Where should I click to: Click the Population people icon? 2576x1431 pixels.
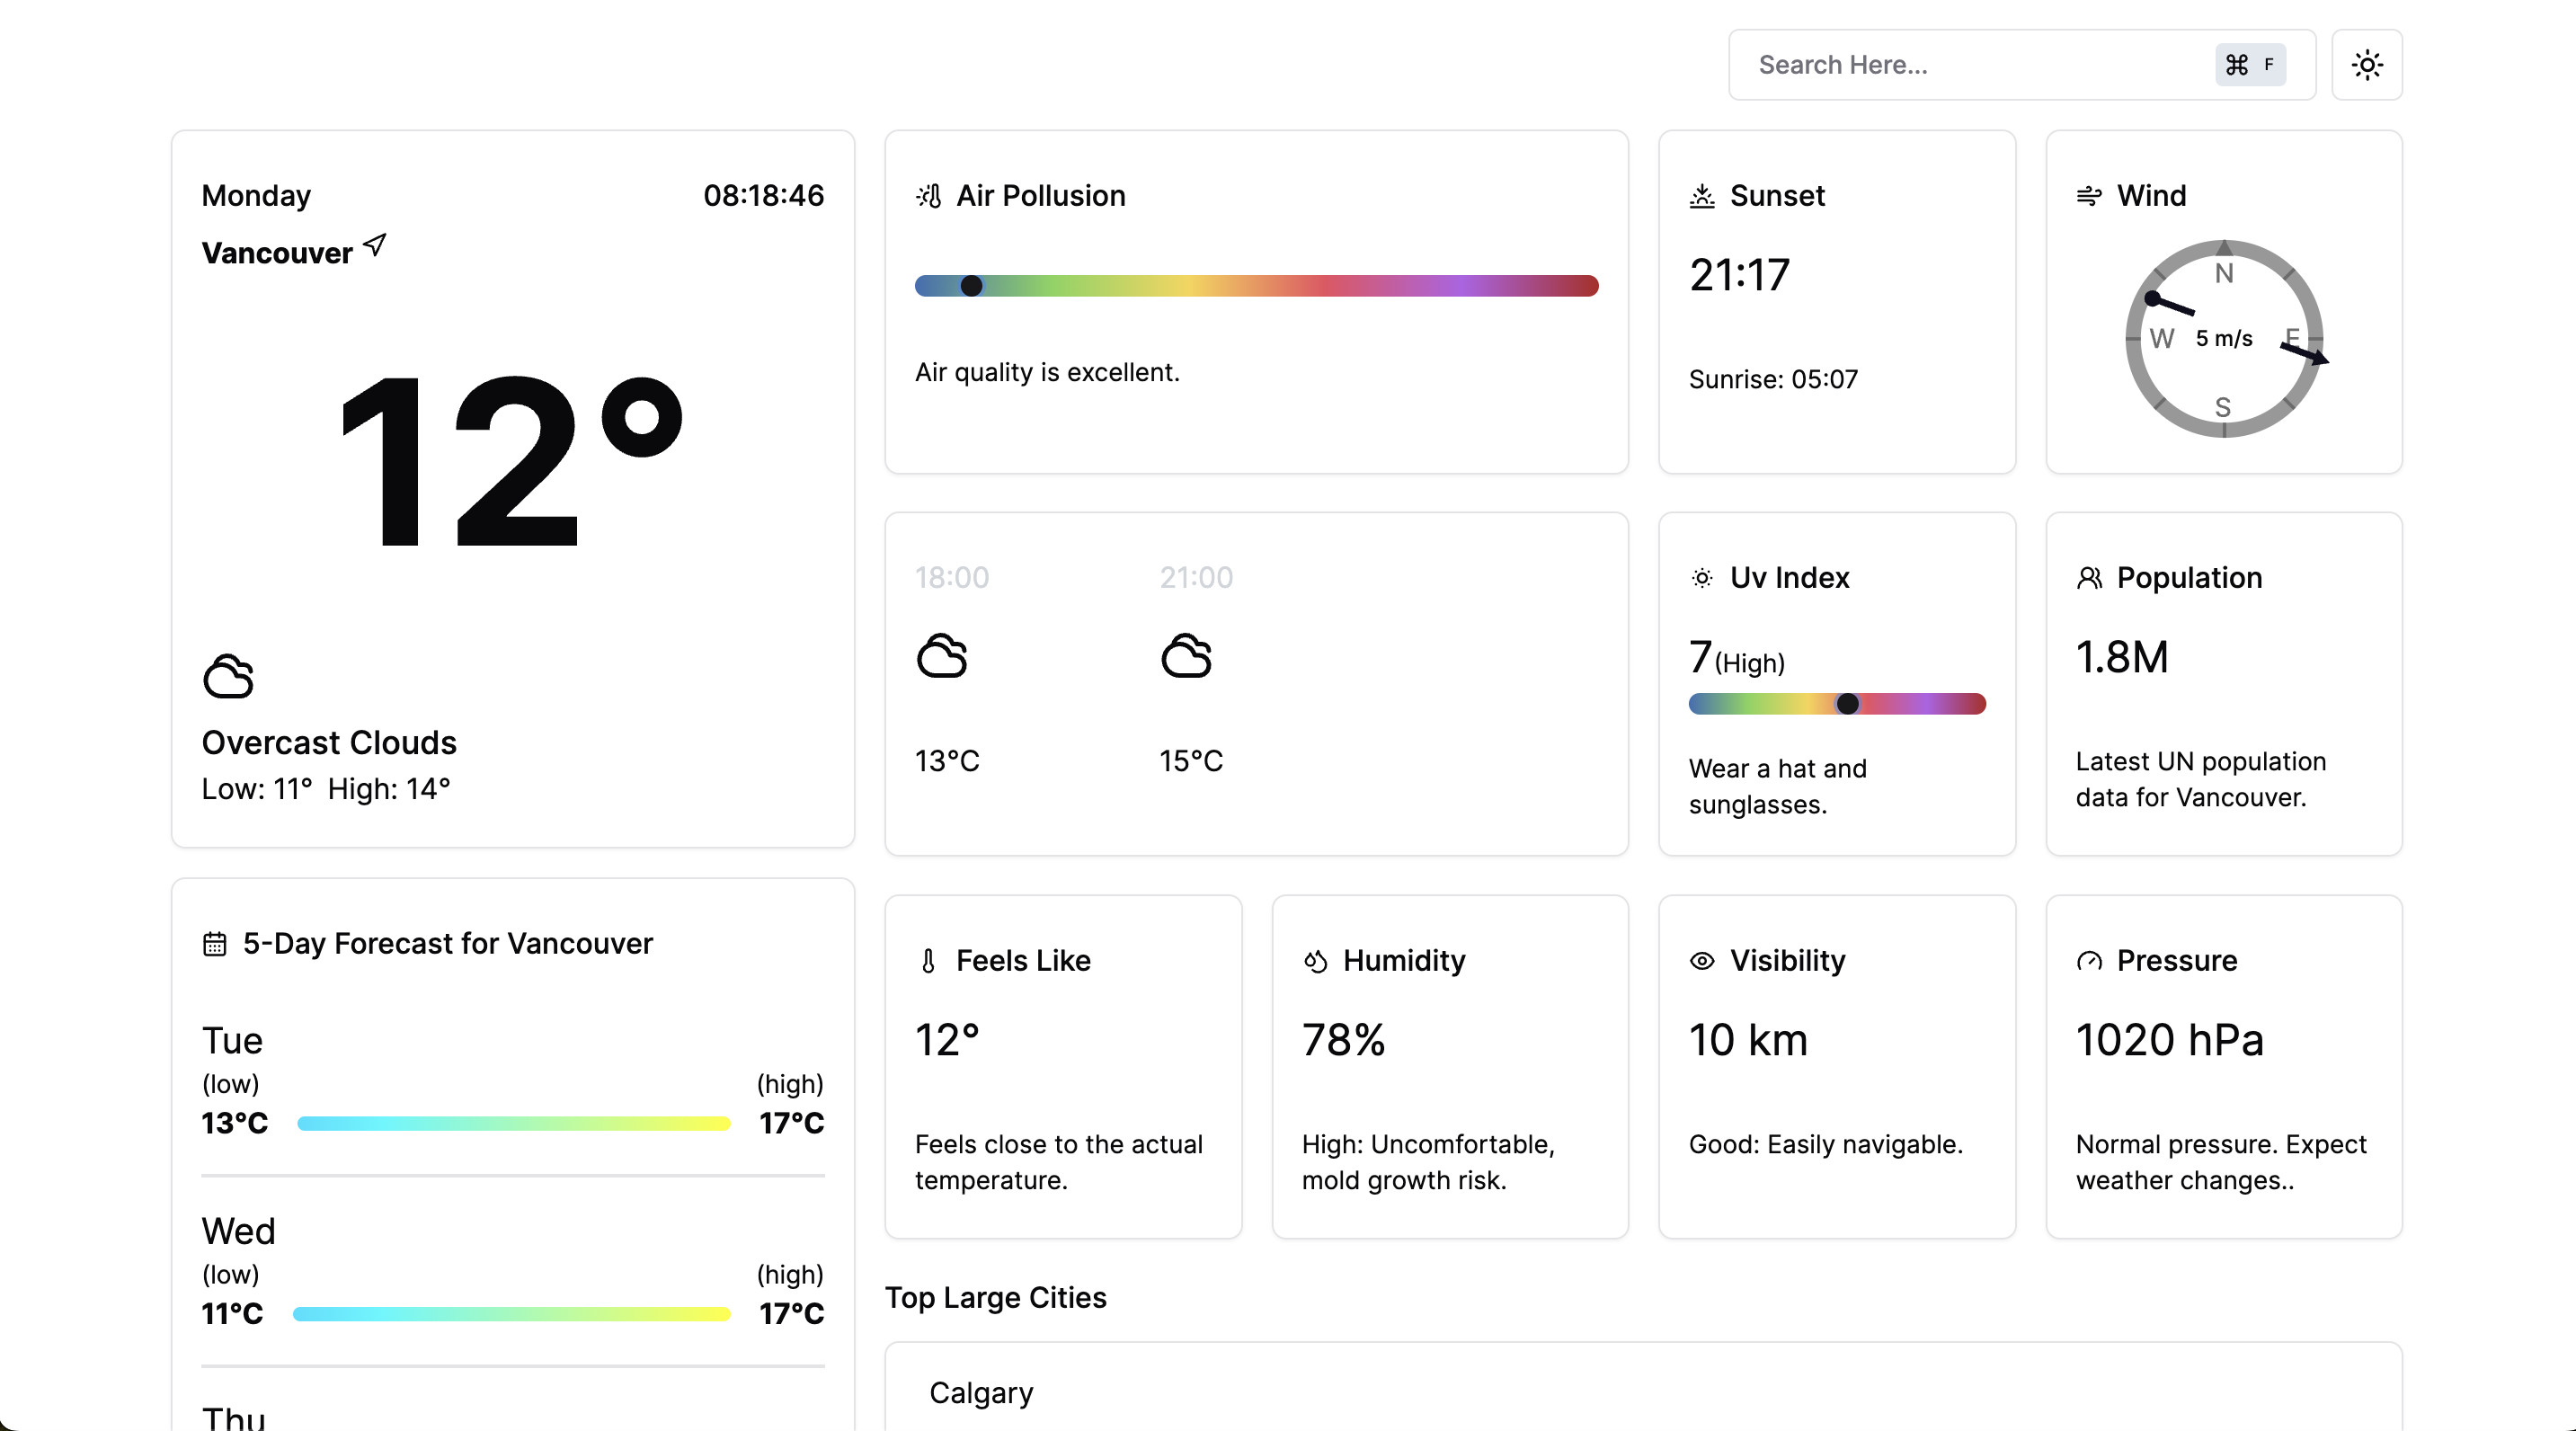click(x=2088, y=578)
